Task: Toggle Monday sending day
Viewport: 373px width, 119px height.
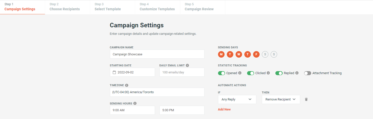Action: pos(221,54)
